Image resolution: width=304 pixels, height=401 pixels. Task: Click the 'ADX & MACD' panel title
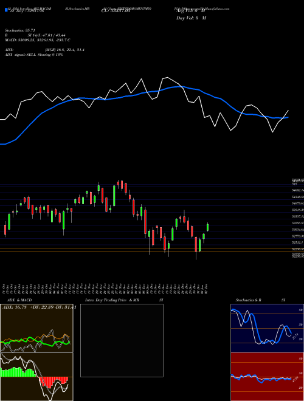(x=19, y=300)
